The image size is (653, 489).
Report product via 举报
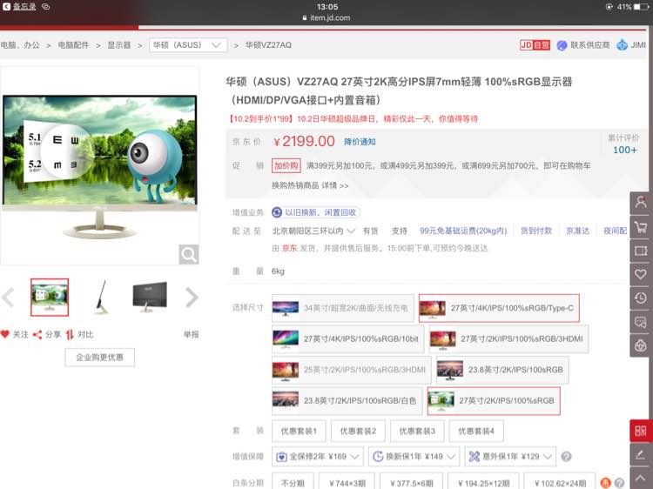[192, 334]
